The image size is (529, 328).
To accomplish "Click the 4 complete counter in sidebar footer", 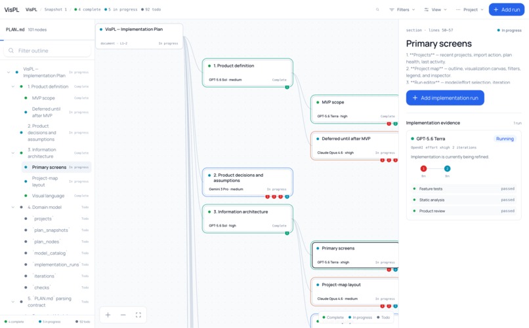I will (x=14, y=321).
